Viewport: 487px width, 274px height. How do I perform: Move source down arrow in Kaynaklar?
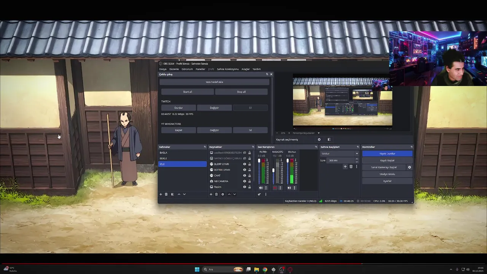pyautogui.click(x=234, y=194)
